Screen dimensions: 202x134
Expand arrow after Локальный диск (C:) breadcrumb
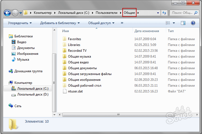point(92,13)
